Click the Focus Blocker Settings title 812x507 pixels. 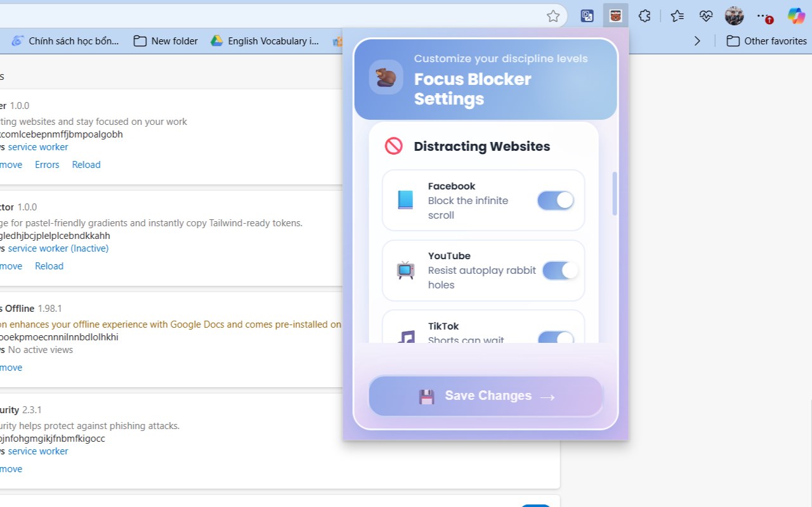point(473,89)
